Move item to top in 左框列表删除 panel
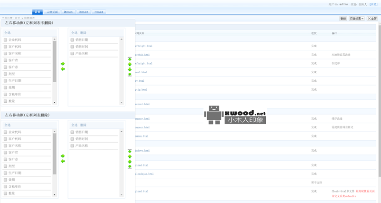Image resolution: width=381 pixels, height=203 pixels. pyautogui.click(x=130, y=151)
